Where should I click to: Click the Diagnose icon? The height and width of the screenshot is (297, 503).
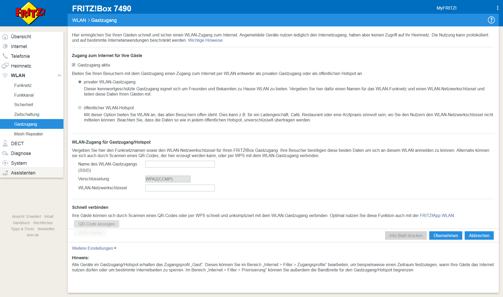click(x=5, y=153)
